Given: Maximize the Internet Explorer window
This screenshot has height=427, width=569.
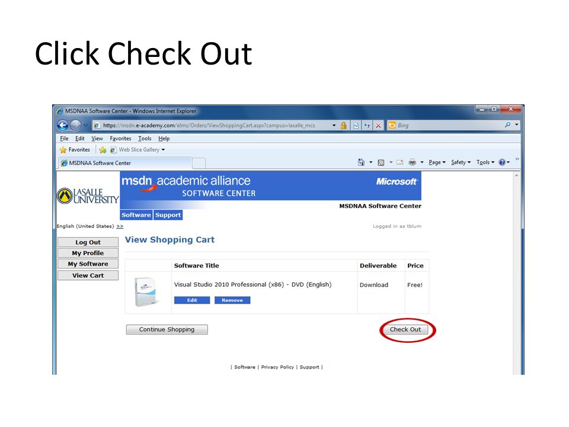Looking at the screenshot, I should [x=494, y=109].
